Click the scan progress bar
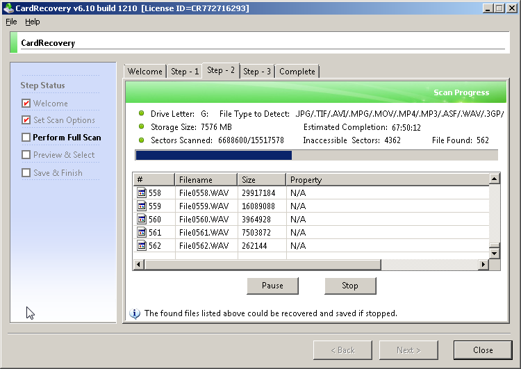This screenshot has width=521, height=369. tap(316, 155)
